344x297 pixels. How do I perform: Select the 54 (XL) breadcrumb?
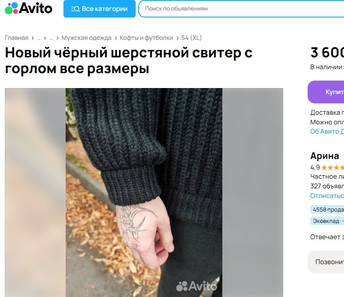click(x=192, y=38)
